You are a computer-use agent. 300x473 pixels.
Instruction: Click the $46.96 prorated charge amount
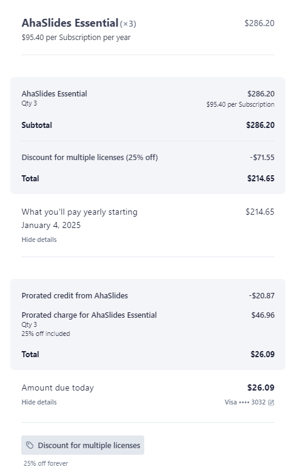tap(263, 315)
